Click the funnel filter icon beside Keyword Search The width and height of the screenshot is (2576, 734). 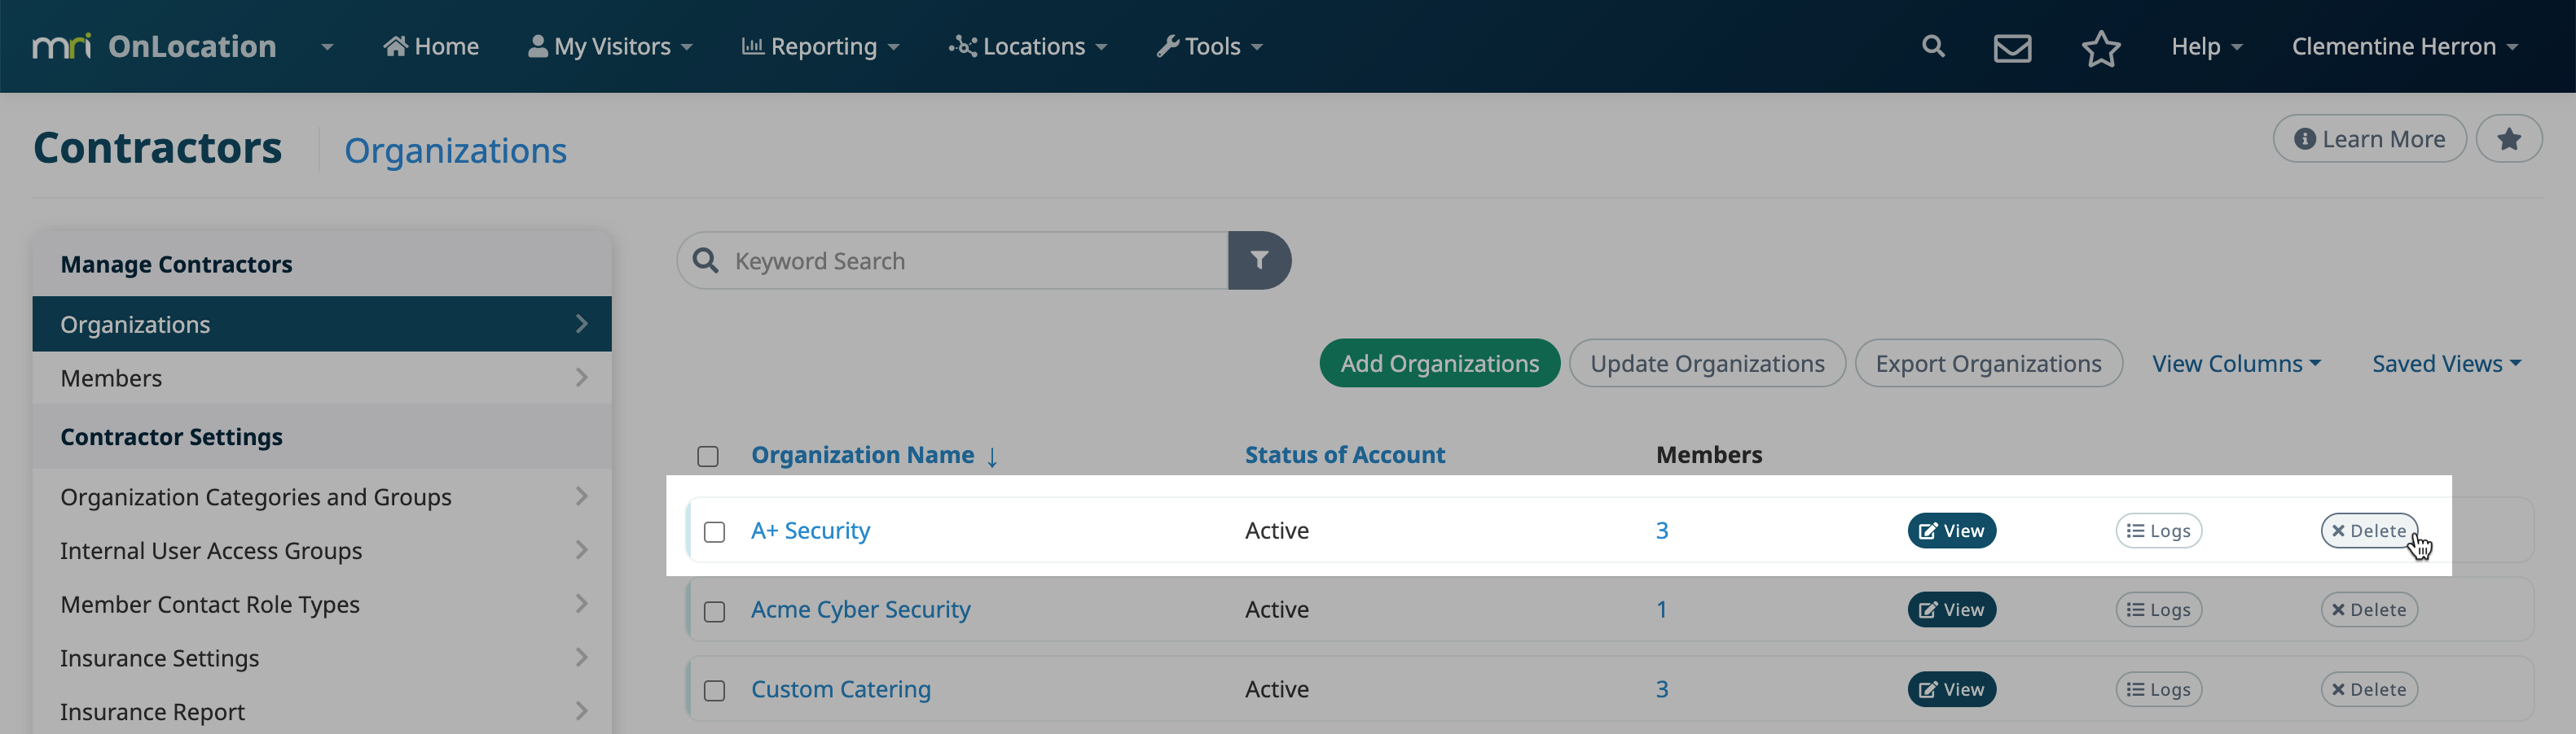pyautogui.click(x=1259, y=260)
